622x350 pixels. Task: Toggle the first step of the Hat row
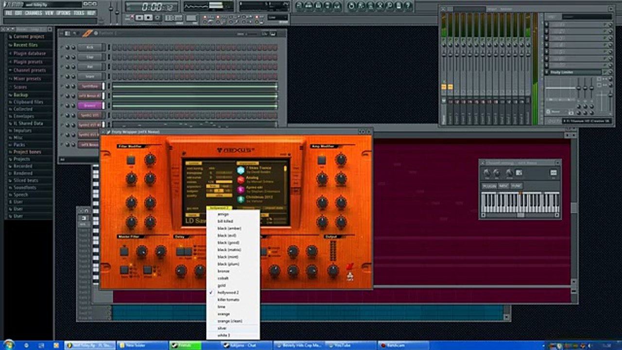tap(115, 67)
